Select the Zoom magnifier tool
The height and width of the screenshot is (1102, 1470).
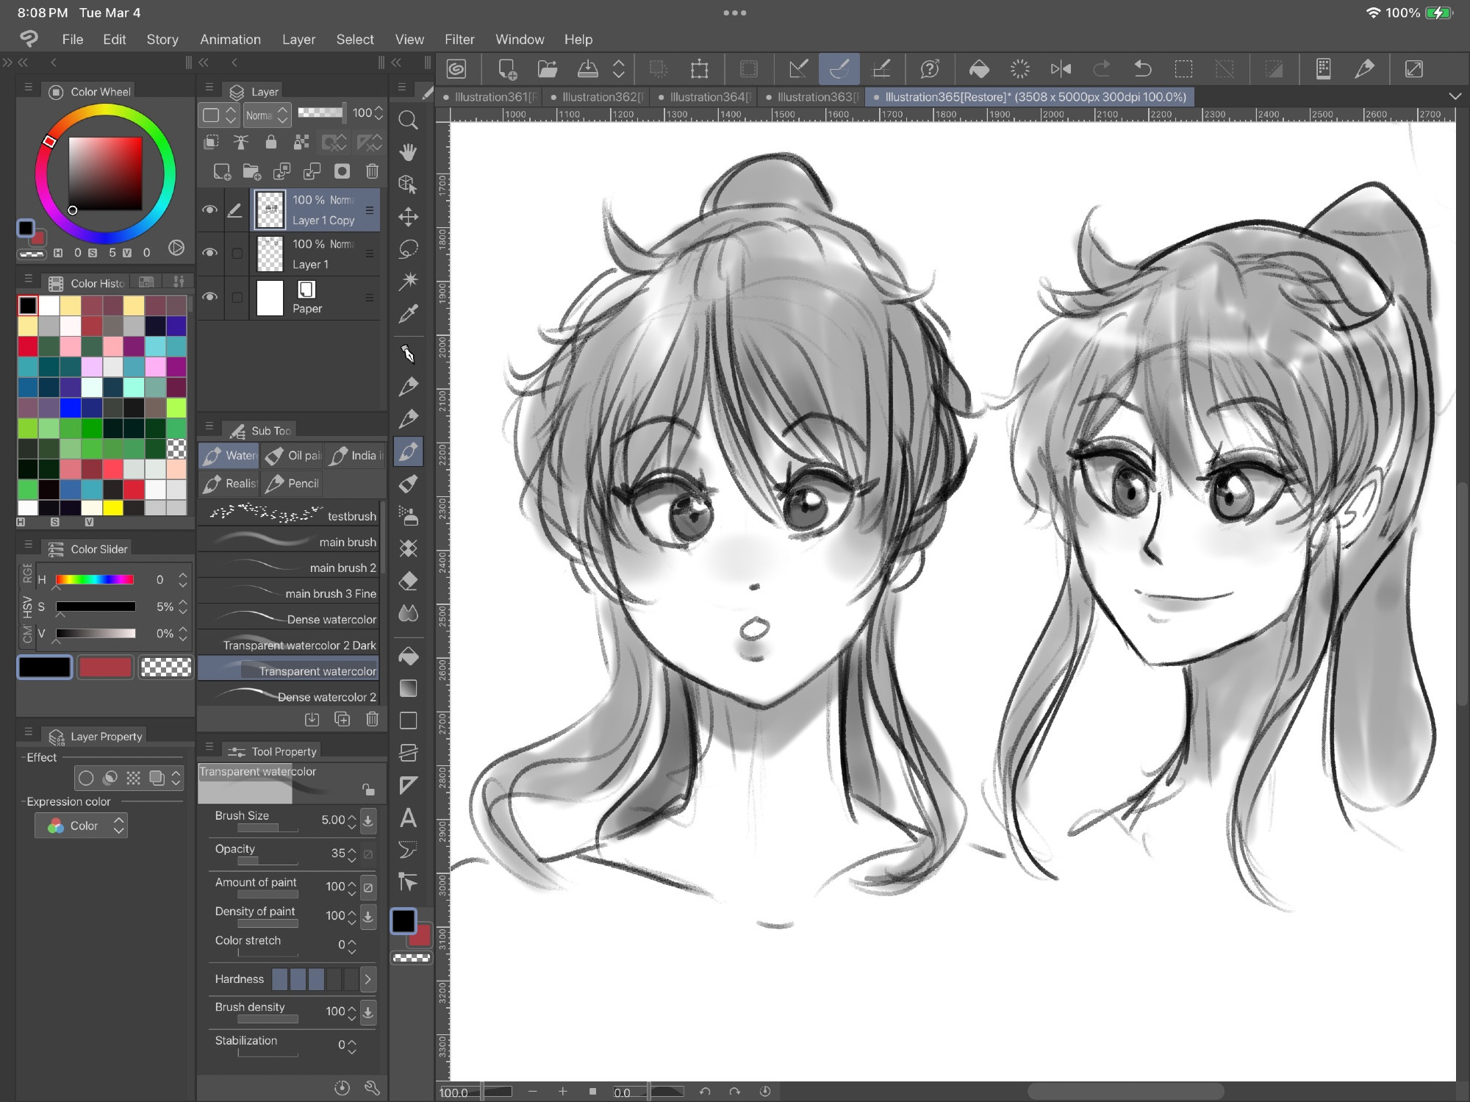(x=408, y=120)
